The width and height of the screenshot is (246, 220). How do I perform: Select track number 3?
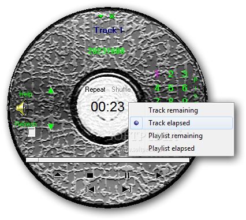click(x=185, y=74)
